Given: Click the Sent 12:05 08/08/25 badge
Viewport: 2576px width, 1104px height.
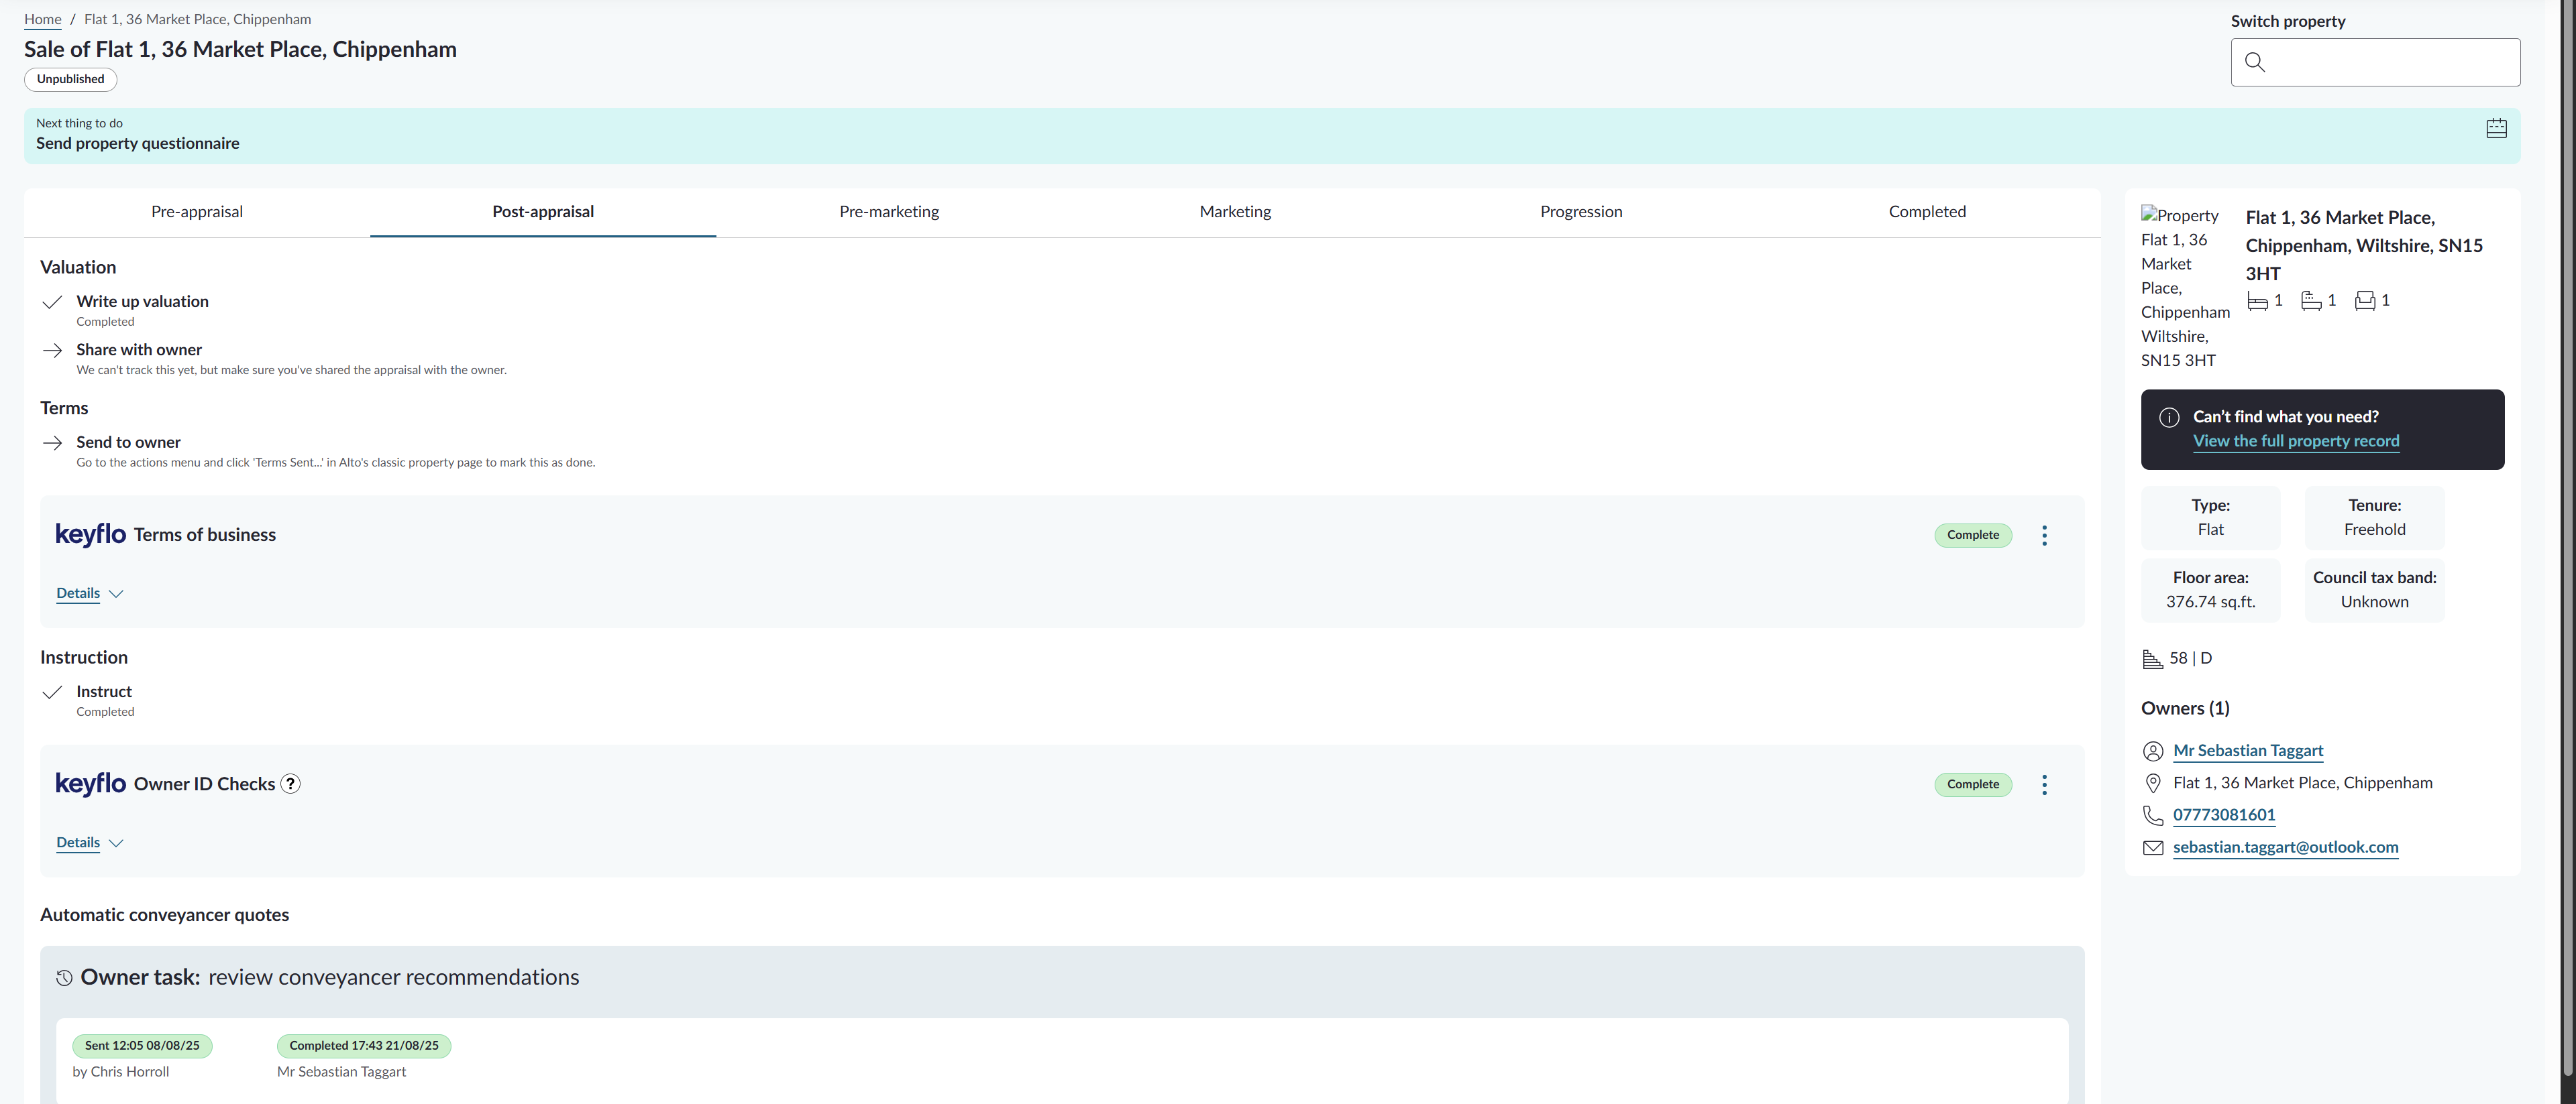Looking at the screenshot, I should [x=142, y=1046].
